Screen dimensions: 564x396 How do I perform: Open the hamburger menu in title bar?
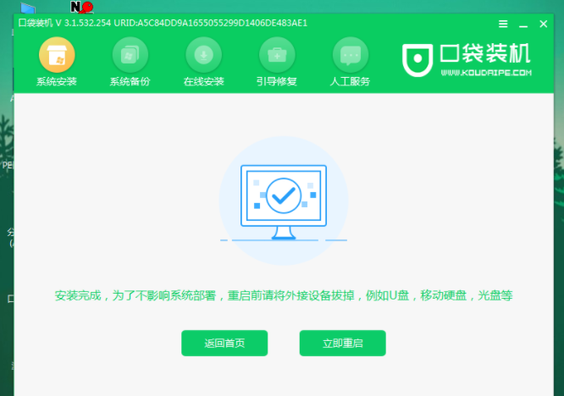point(503,24)
